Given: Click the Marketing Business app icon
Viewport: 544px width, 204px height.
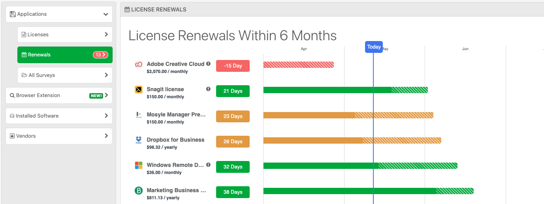Looking at the screenshot, I should point(139,191).
